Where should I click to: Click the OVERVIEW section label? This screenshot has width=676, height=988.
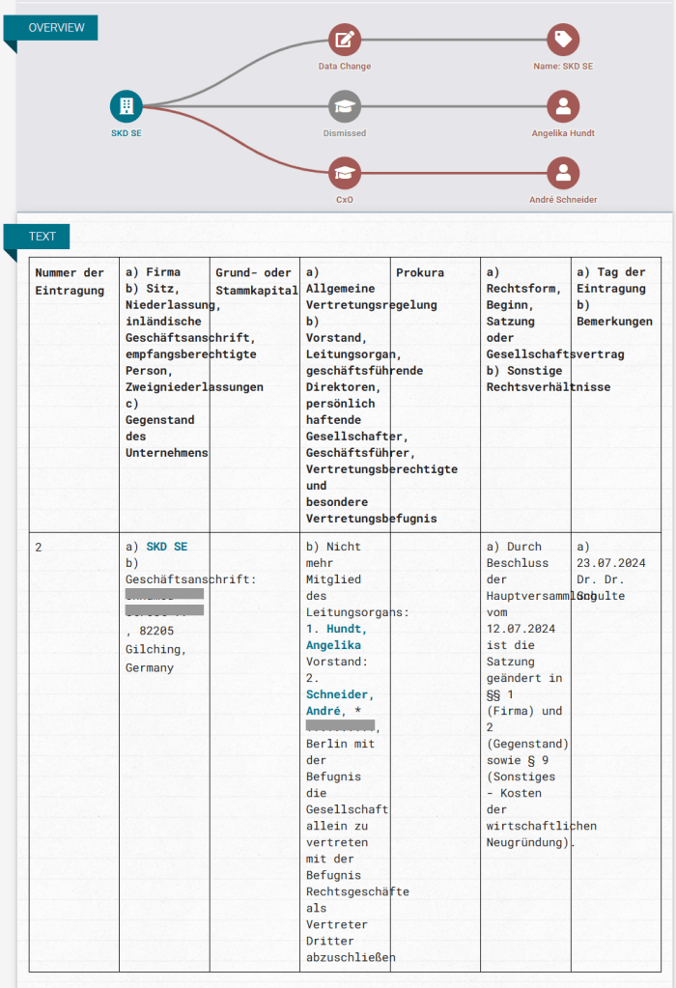(56, 28)
